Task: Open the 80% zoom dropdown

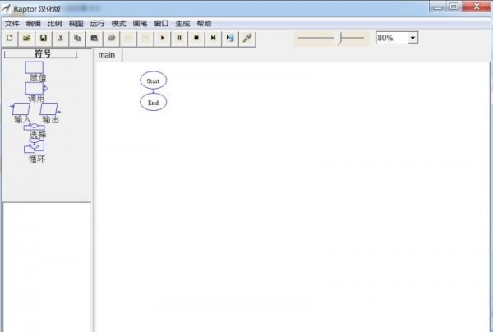Action: tap(412, 38)
